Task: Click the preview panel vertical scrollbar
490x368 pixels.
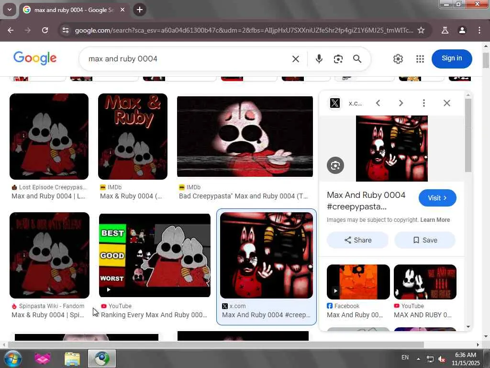Action: click(468, 135)
